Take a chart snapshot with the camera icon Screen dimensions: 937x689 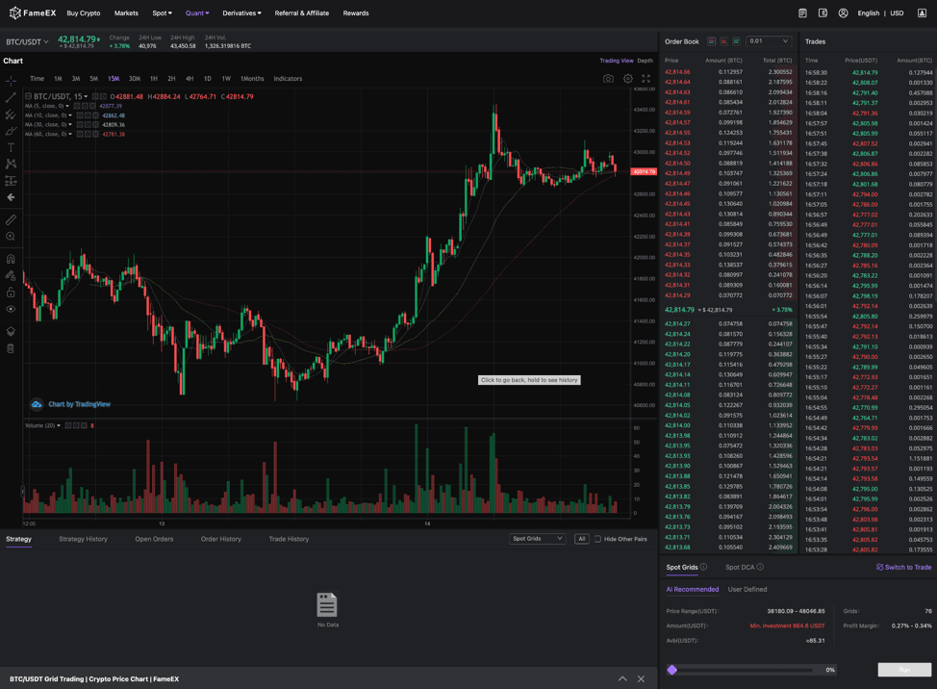click(608, 79)
